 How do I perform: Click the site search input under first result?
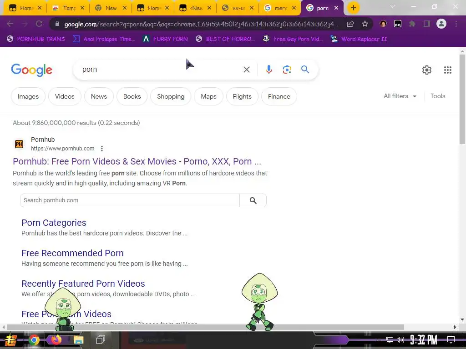[130, 200]
